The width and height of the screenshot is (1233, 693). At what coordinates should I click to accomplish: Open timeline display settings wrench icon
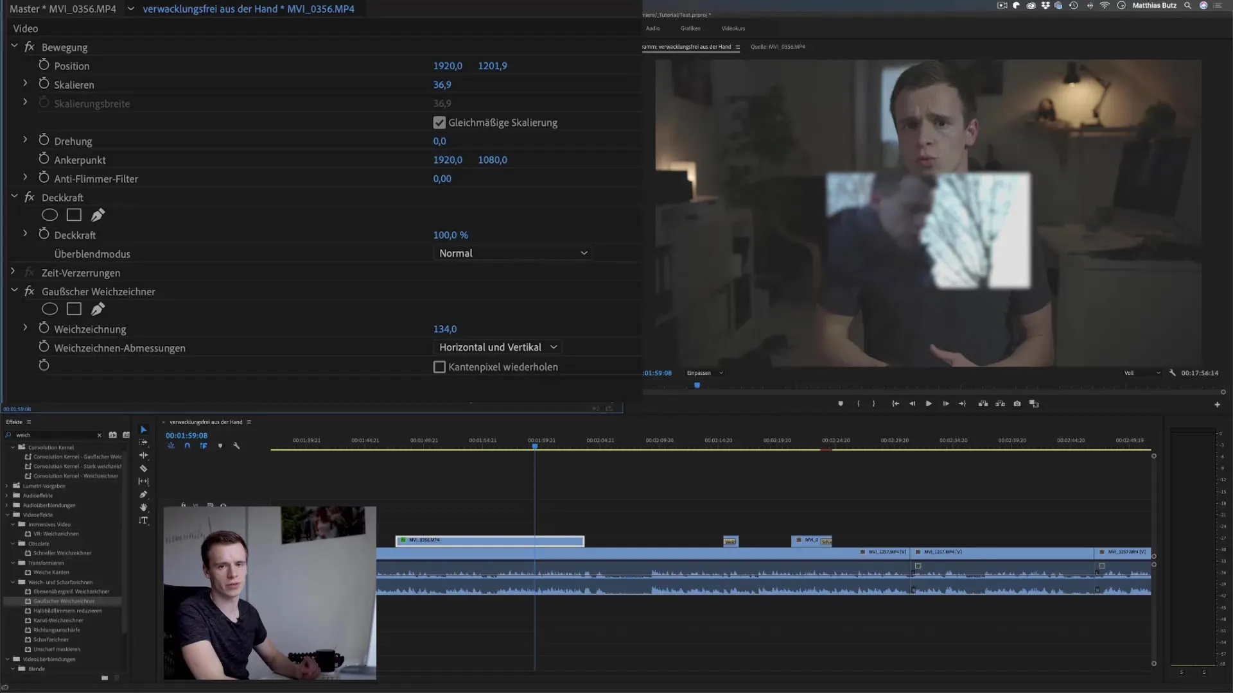coord(236,445)
